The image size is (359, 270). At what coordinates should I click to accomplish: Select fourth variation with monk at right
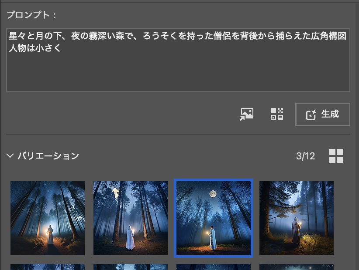(x=297, y=218)
